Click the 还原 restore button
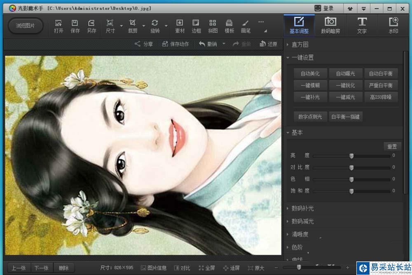This screenshot has height=275, width=412. point(268,44)
